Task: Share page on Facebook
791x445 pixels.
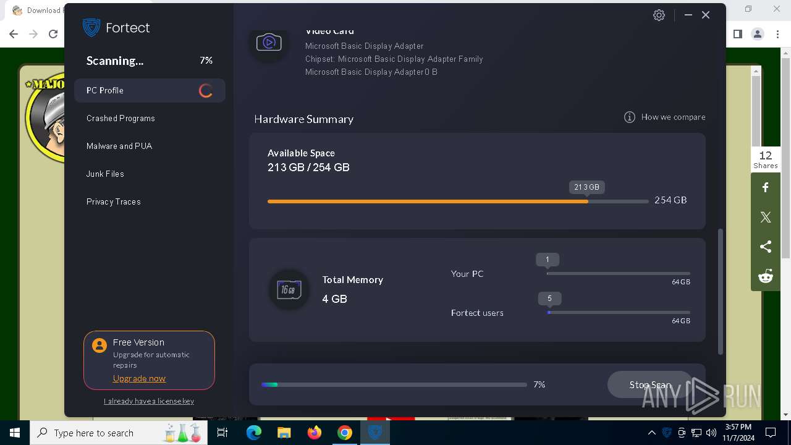Action: pyautogui.click(x=766, y=187)
